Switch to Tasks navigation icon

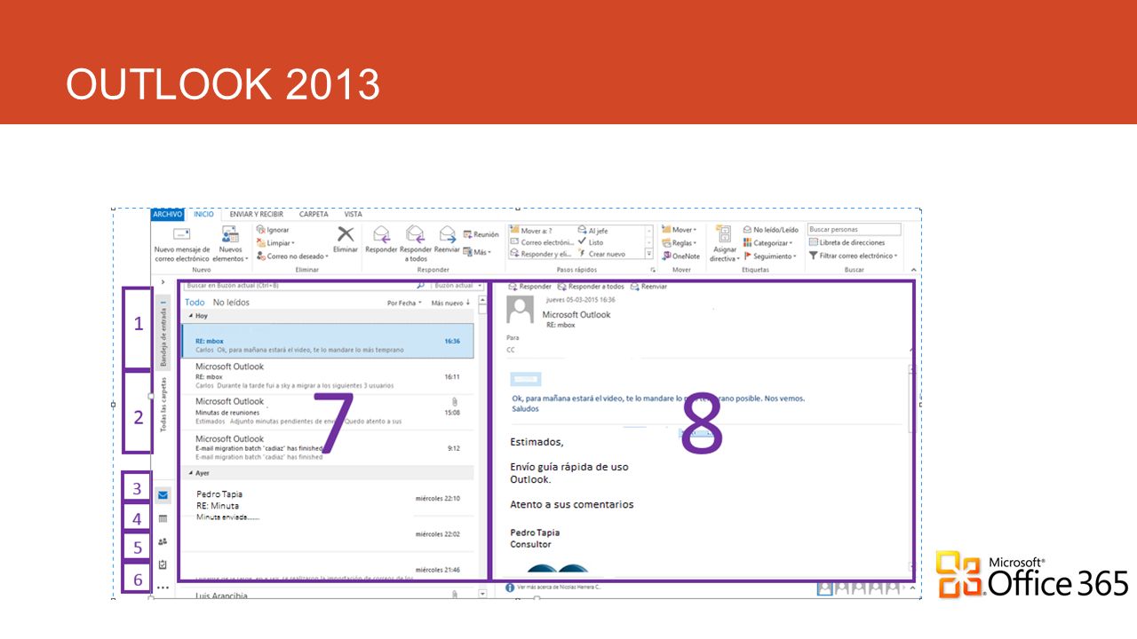pos(163,564)
